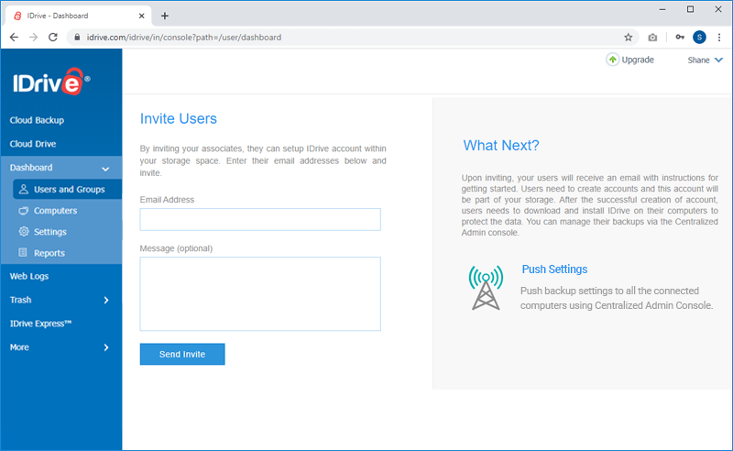The height and width of the screenshot is (451, 733).
Task: Open Cloud Backup section
Action: pos(37,120)
